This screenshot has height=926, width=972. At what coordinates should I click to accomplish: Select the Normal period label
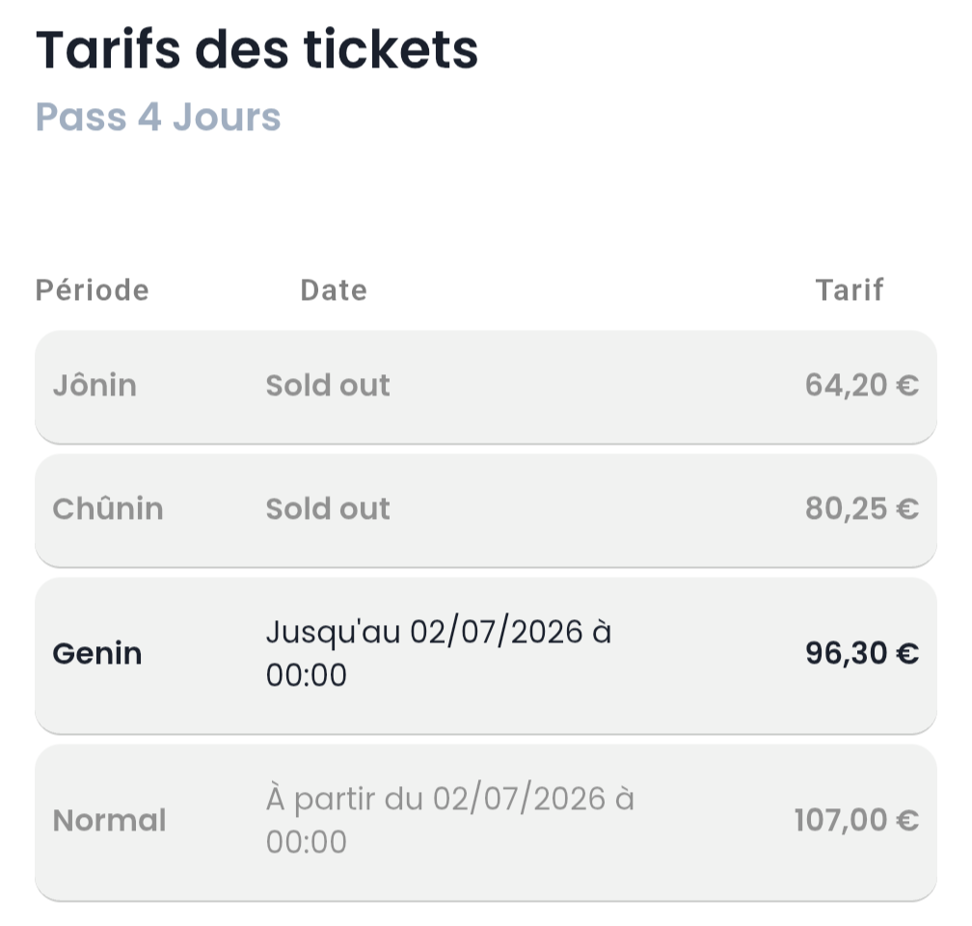pos(109,821)
